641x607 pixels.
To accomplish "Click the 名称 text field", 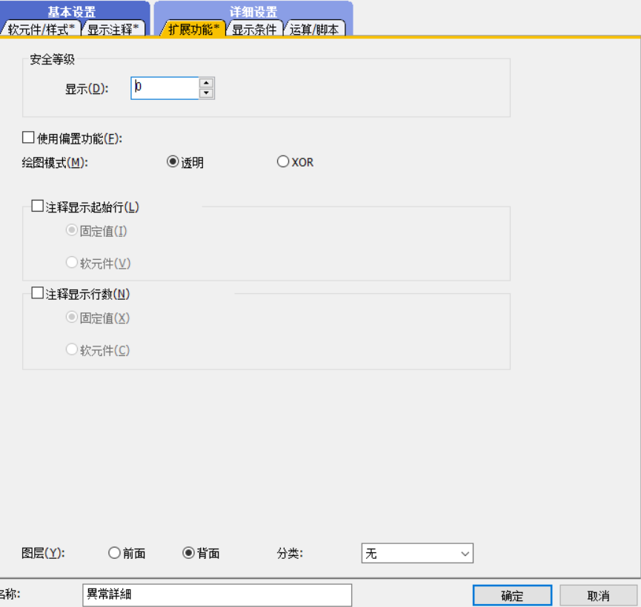I will (217, 594).
